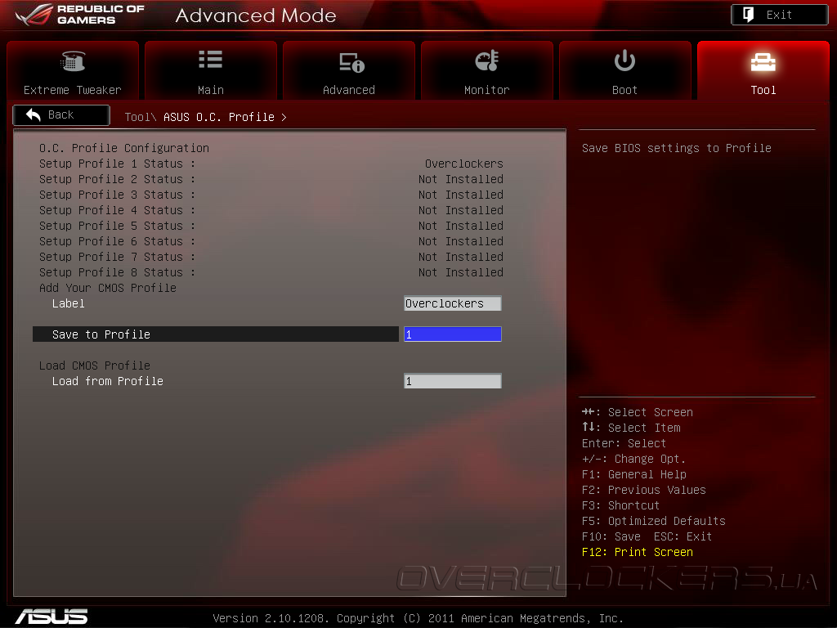837x628 pixels.
Task: Click Setup Profile 2 Status row
Action: (271, 179)
